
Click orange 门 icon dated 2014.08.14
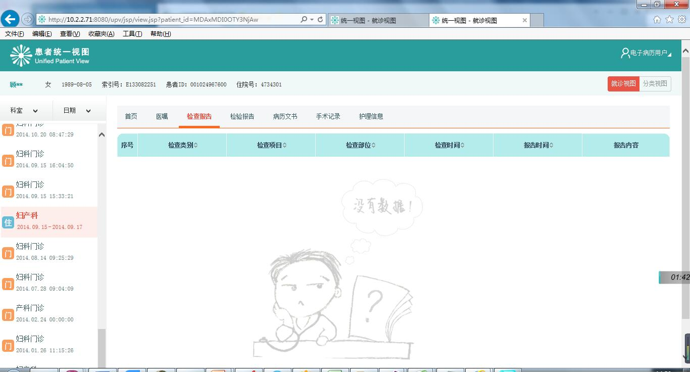8,253
